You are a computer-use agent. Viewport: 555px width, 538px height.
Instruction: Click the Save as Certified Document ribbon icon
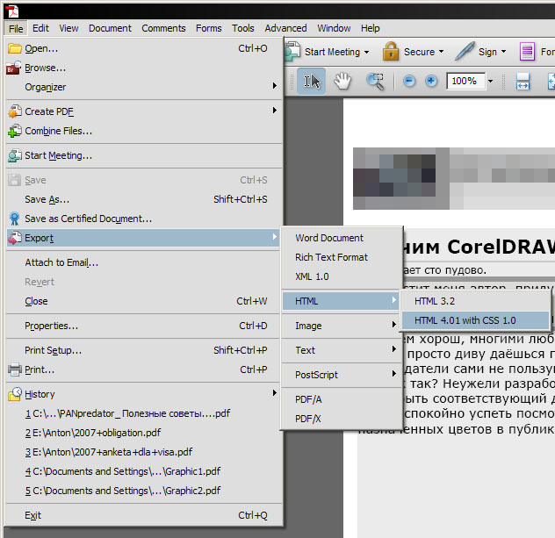click(15, 219)
